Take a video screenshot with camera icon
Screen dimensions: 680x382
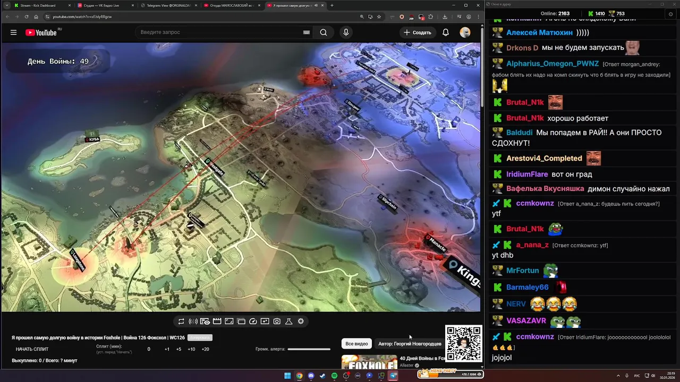[x=277, y=322]
